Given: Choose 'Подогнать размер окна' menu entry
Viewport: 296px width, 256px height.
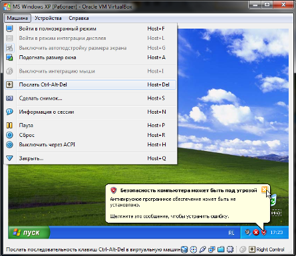Looking at the screenshot, I should pyautogui.click(x=90, y=57).
